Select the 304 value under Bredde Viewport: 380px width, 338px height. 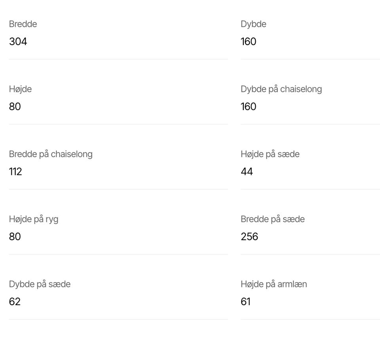click(x=18, y=42)
